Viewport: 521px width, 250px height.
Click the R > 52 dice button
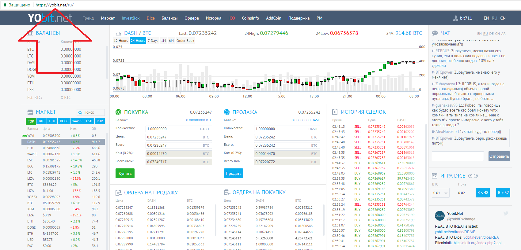(503, 193)
